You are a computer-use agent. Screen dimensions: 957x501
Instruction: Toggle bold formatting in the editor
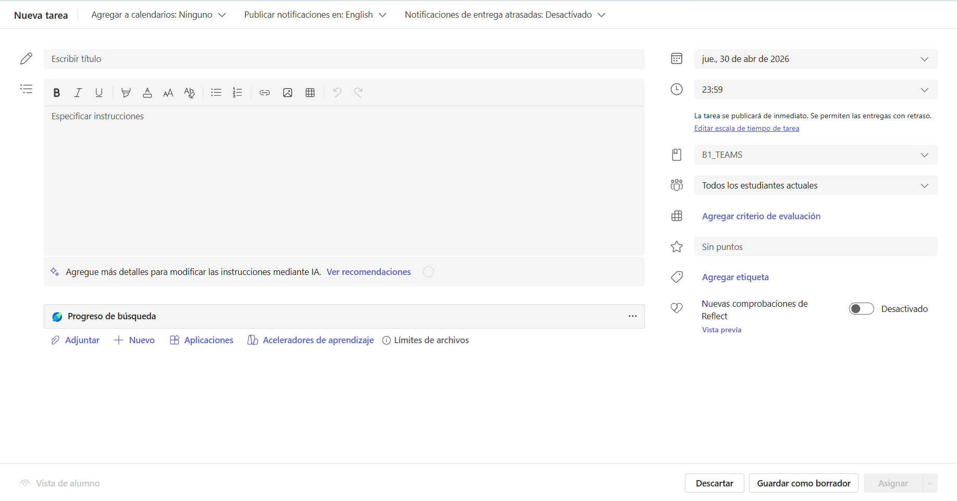click(x=57, y=93)
